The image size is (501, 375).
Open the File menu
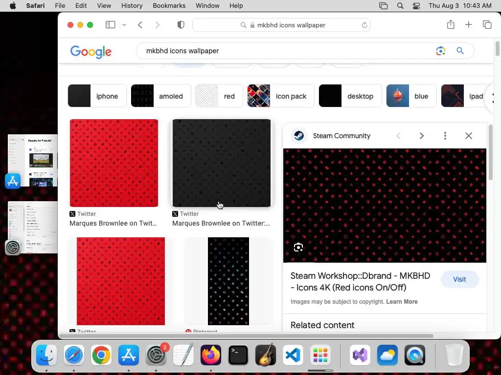coord(60,6)
